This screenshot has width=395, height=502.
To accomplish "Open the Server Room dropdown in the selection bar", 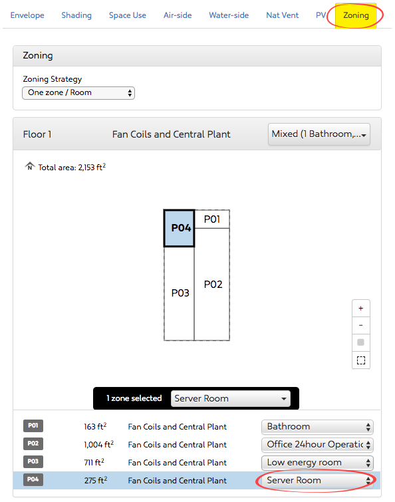I will [x=231, y=398].
